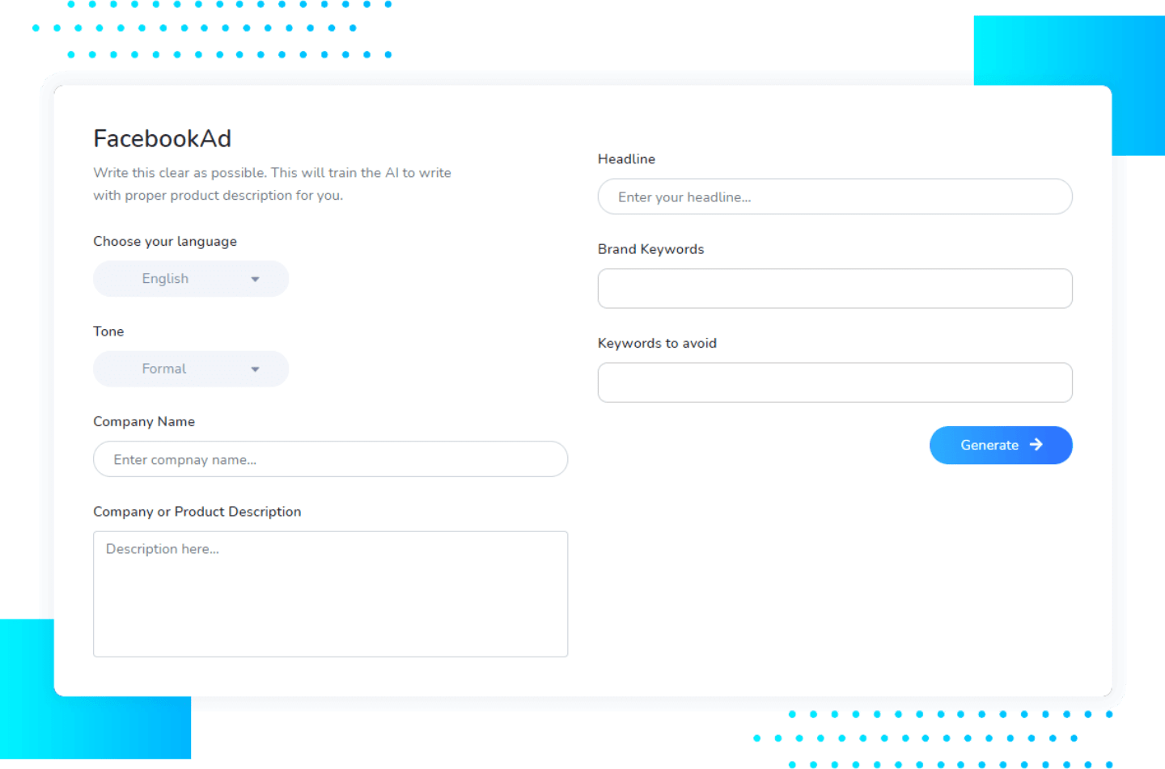Focus the Brand Keywords input box
Viewport: 1165px width, 769px height.
point(835,289)
